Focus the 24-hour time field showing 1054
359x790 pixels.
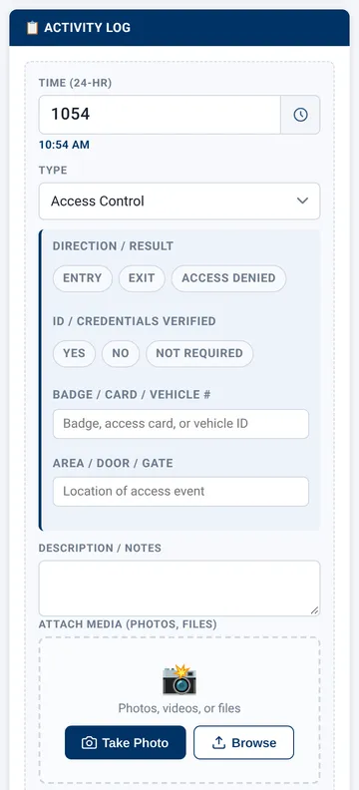(x=160, y=115)
